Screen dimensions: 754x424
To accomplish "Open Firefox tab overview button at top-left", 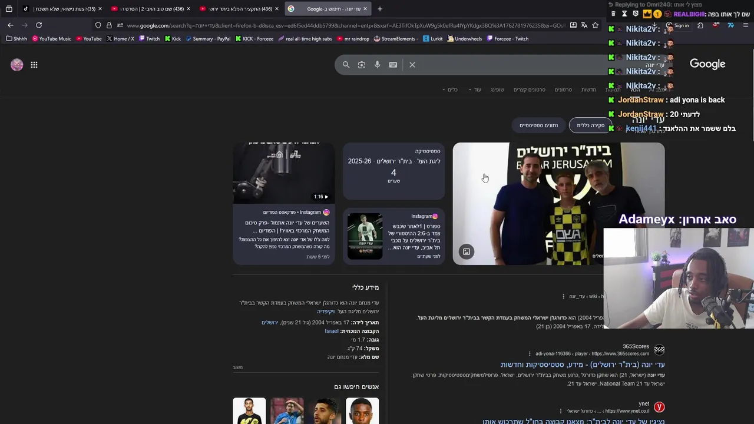I will click(x=9, y=9).
